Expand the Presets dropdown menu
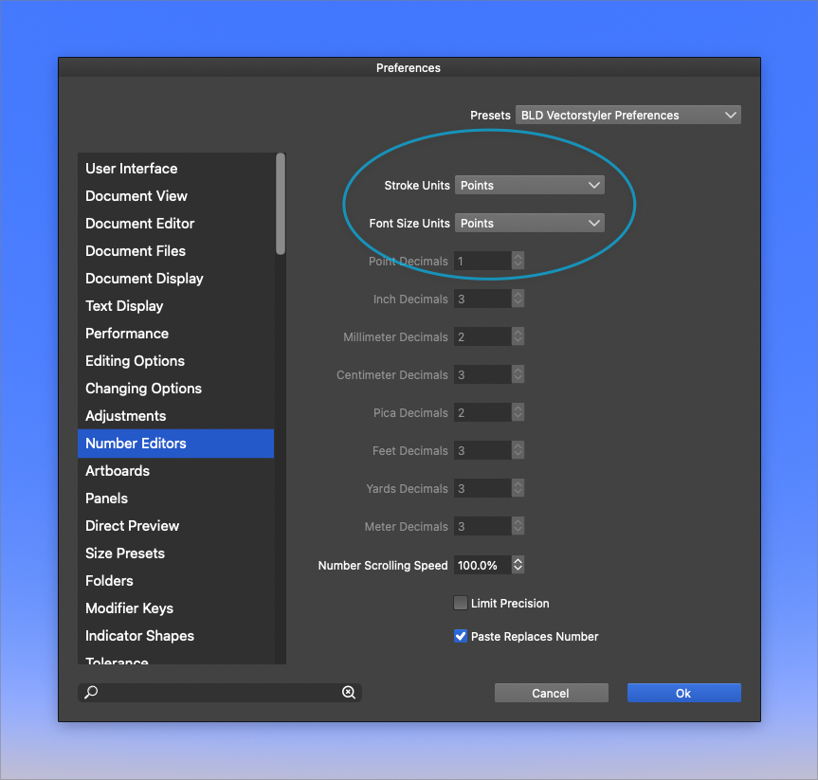 pyautogui.click(x=627, y=115)
